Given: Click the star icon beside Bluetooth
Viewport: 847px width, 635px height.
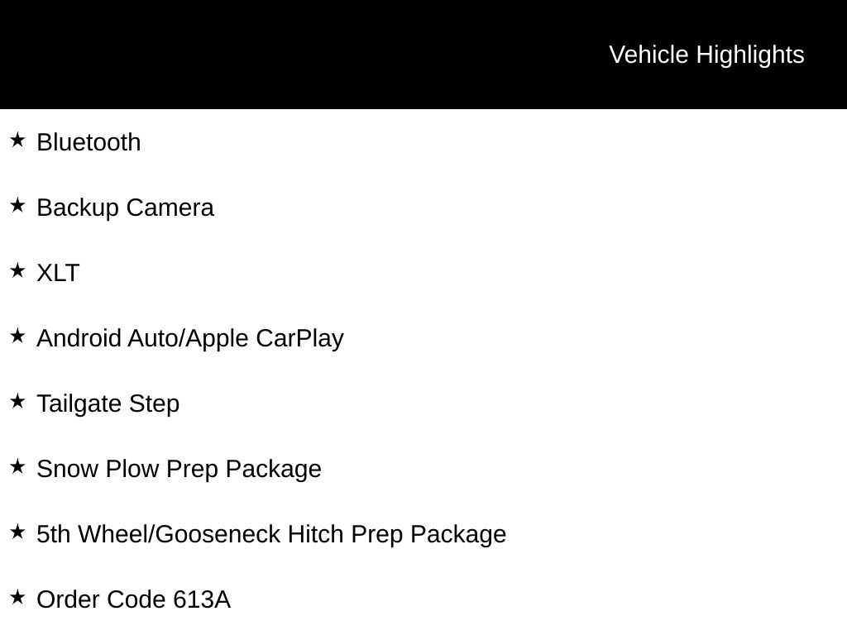Looking at the screenshot, I should [x=17, y=140].
